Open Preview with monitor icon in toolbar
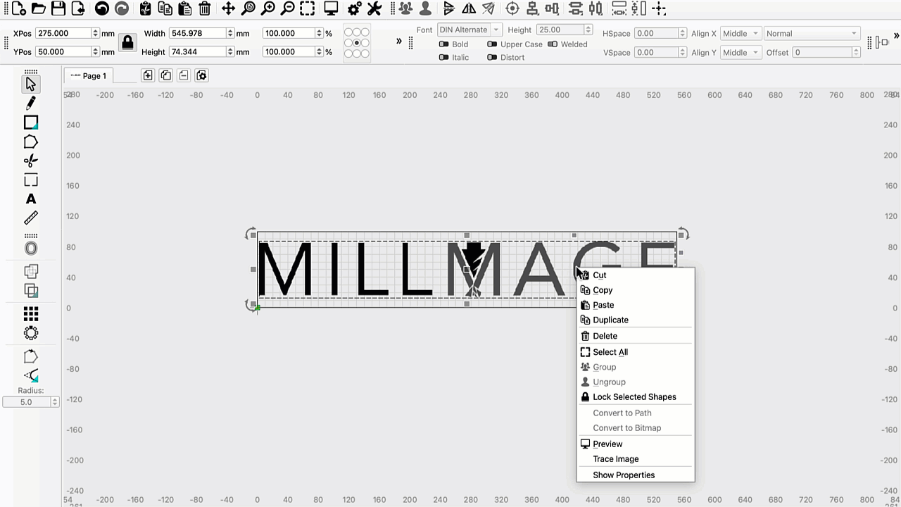This screenshot has height=507, width=901. [331, 9]
